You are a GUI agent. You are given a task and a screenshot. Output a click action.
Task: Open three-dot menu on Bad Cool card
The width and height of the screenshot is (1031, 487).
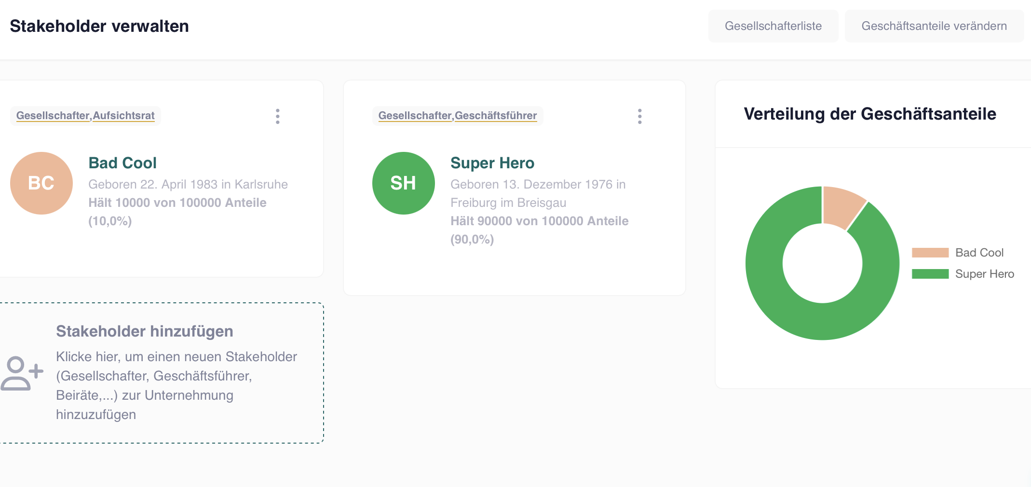click(278, 116)
